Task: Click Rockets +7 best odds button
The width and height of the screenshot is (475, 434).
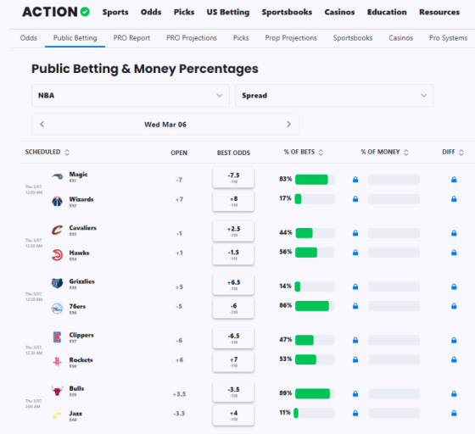Action: [233, 362]
